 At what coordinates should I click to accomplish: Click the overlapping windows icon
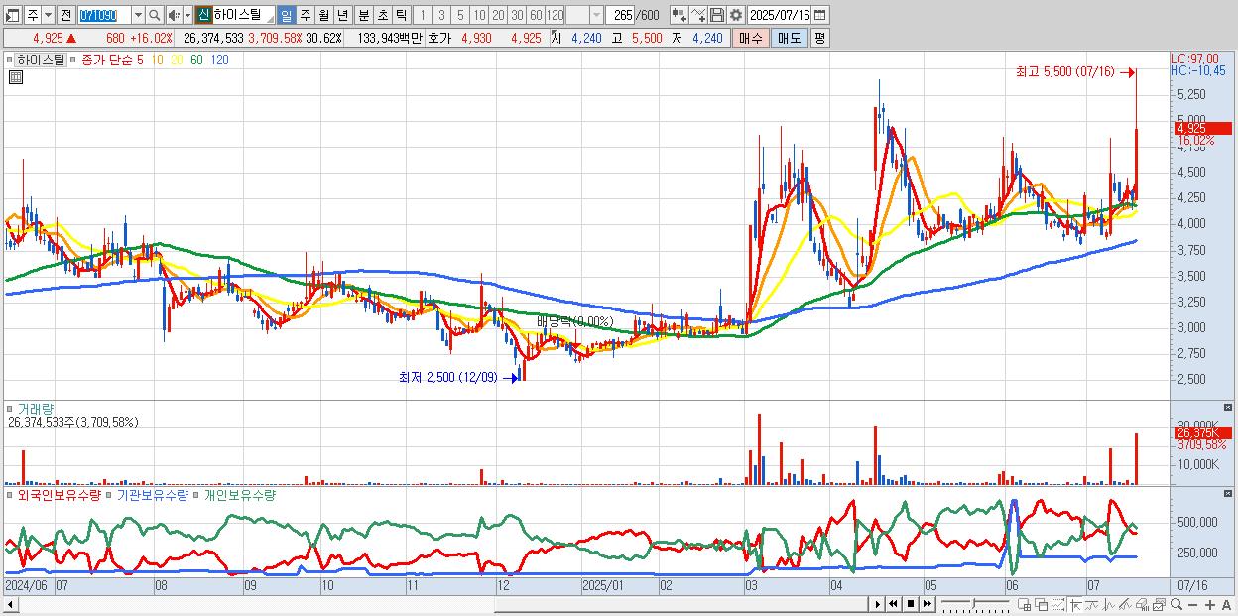tap(1042, 605)
